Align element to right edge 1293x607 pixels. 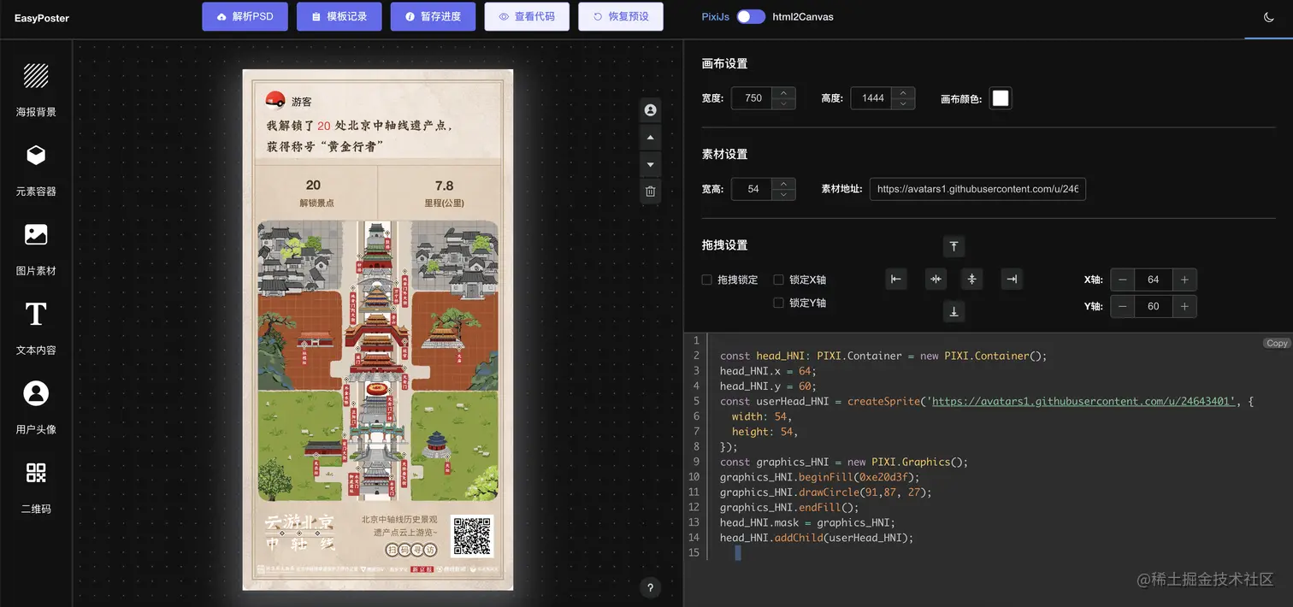coord(1012,279)
